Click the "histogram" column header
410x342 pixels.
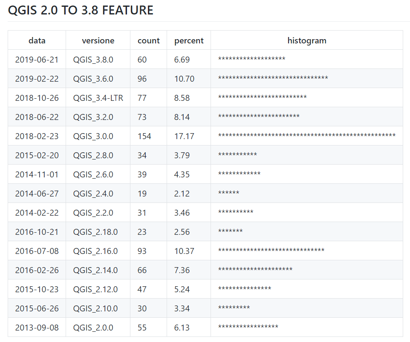pyautogui.click(x=306, y=40)
